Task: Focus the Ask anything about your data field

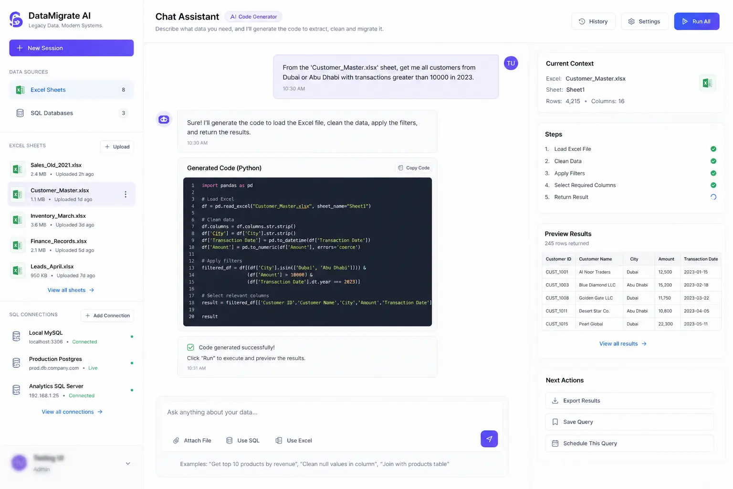Action: (x=329, y=412)
